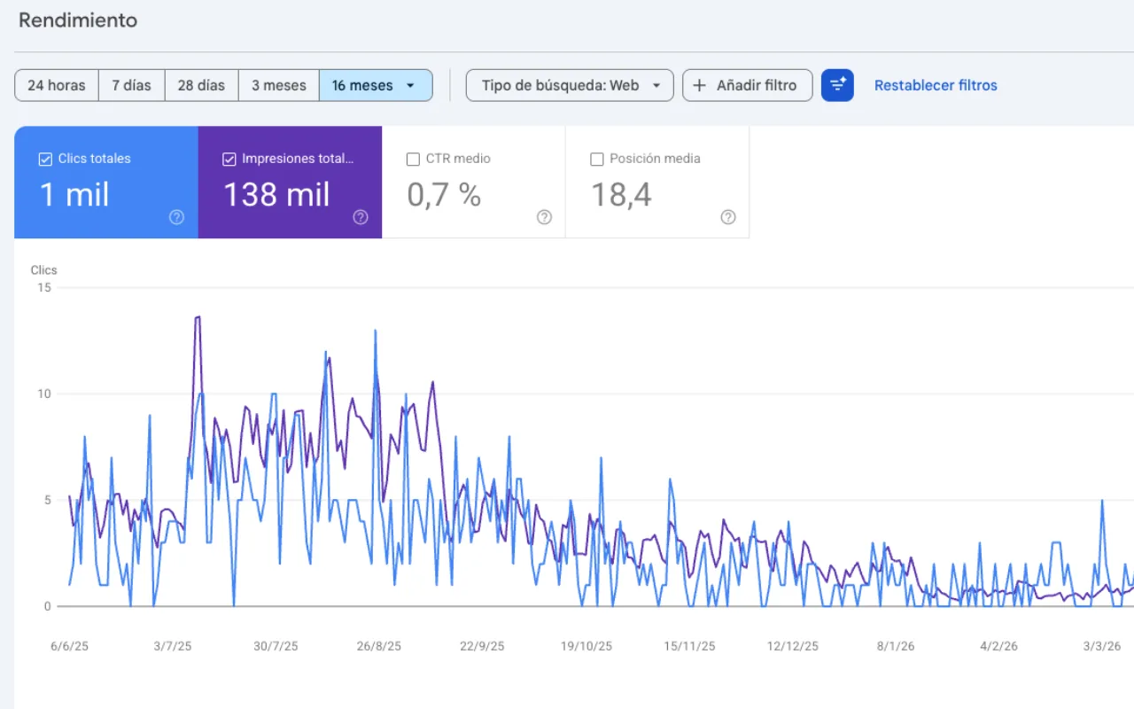The width and height of the screenshot is (1134, 709).
Task: Click the 6/6/25 date label
Action: 70,646
